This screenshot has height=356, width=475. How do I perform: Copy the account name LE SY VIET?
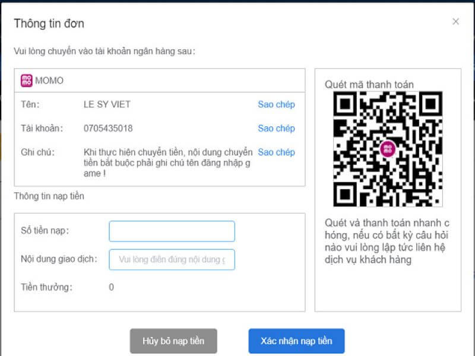[276, 104]
